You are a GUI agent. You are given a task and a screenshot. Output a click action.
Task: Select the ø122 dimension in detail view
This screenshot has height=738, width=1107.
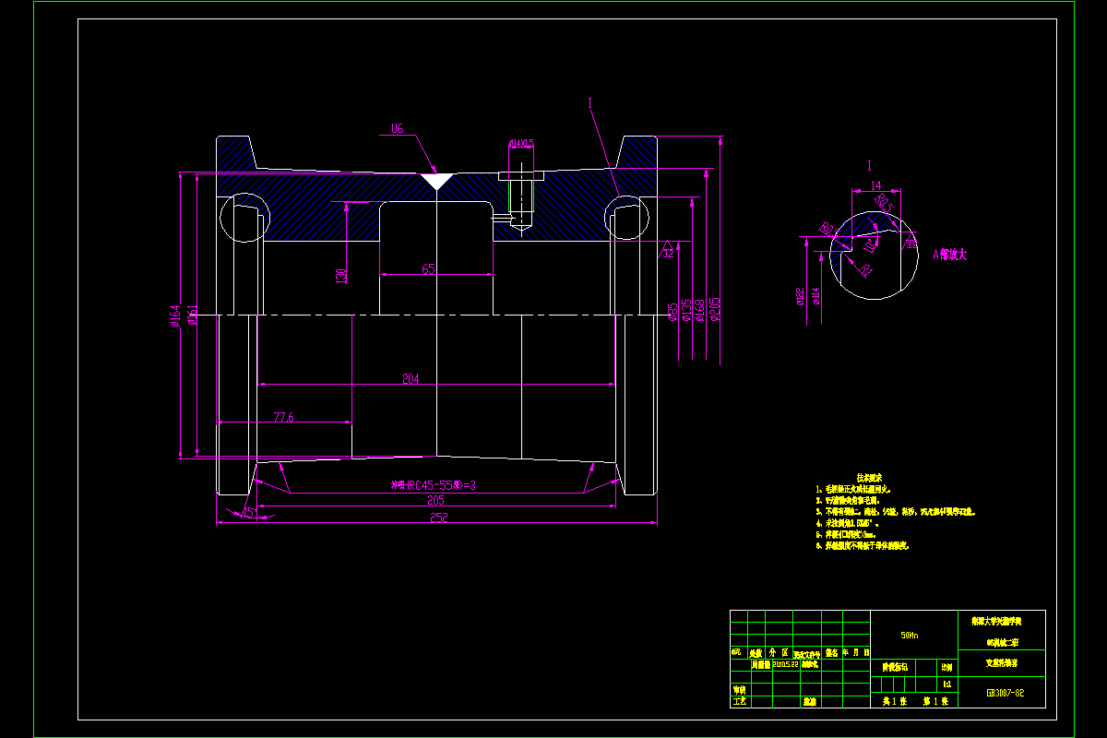pos(801,297)
